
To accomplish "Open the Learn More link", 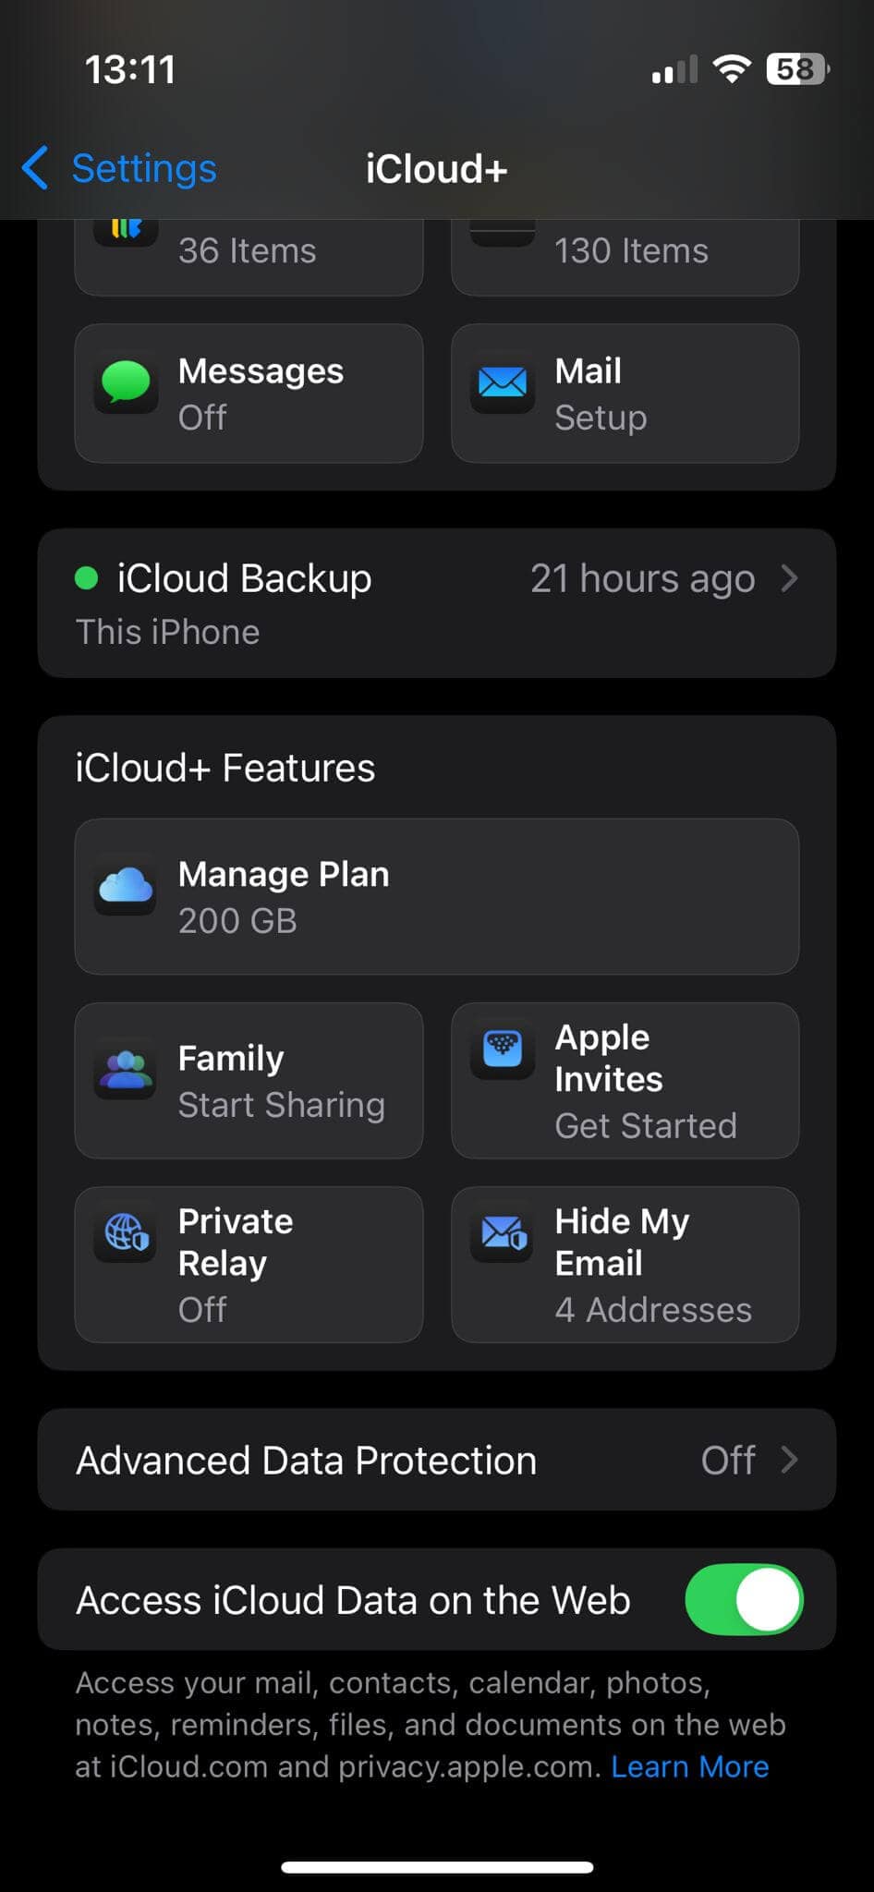I will tap(689, 1766).
